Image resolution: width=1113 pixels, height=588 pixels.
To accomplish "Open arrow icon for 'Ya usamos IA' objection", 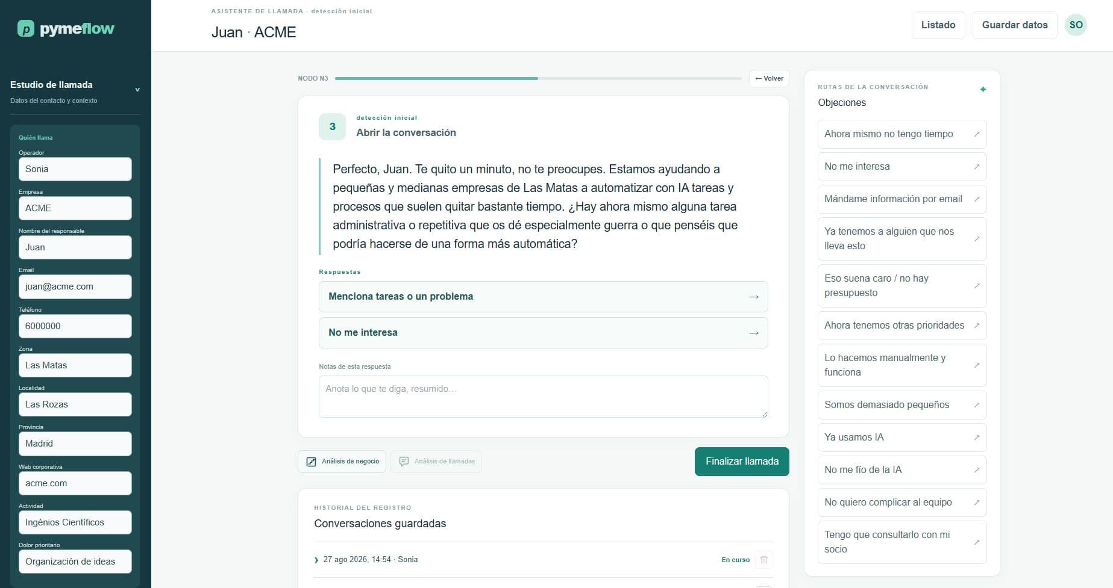I will 977,438.
